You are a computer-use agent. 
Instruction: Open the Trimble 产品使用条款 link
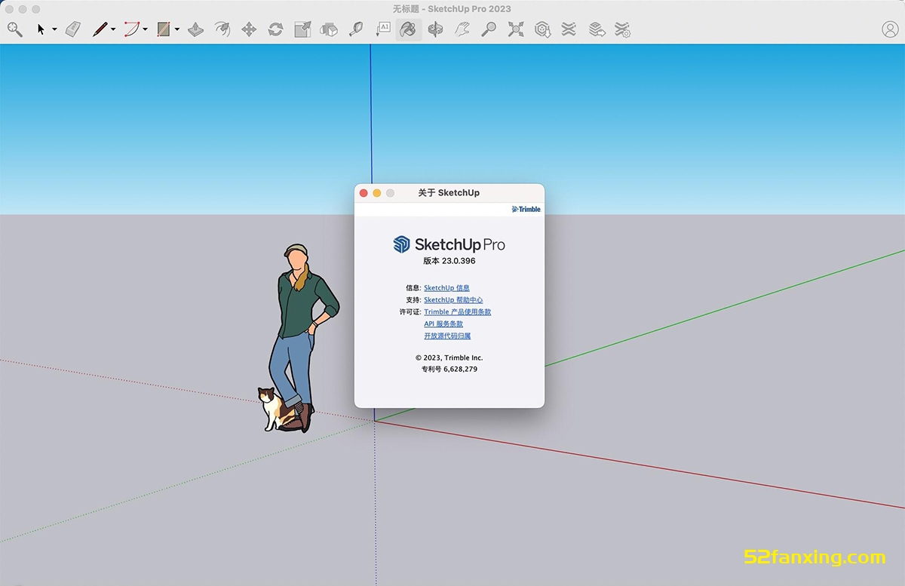tap(457, 312)
